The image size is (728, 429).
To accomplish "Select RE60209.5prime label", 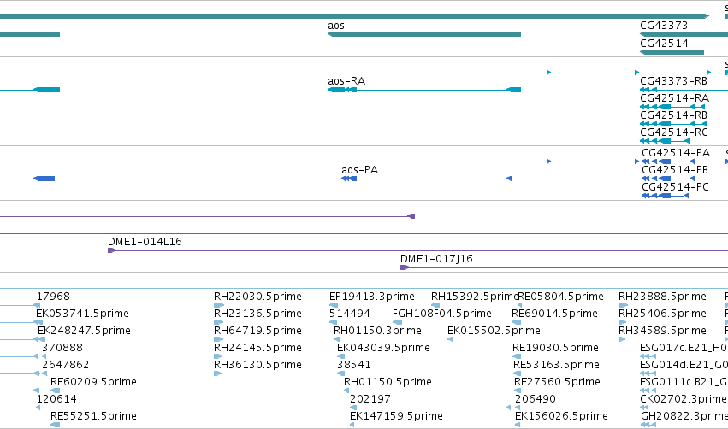I will click(93, 382).
